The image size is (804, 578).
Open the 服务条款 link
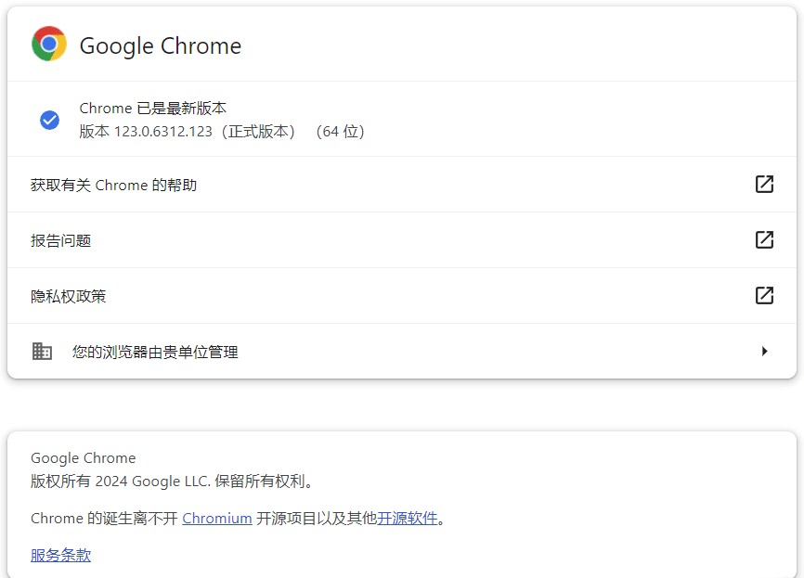point(61,556)
